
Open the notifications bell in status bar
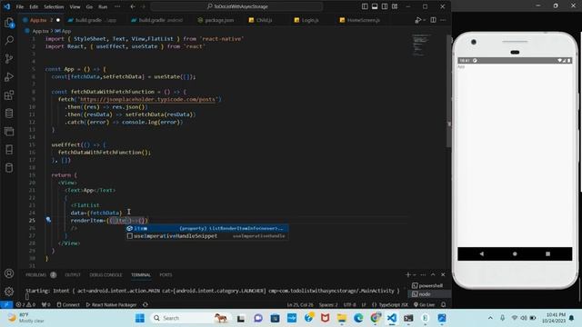(443, 305)
